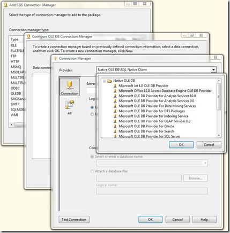
Task: Open the database name dropdown arrow
Action: (205, 163)
